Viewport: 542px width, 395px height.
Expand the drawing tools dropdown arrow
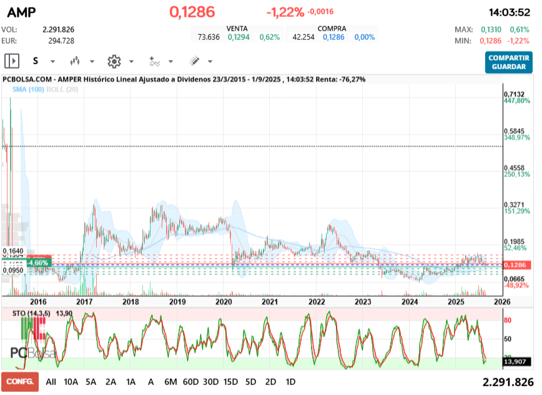pos(210,62)
